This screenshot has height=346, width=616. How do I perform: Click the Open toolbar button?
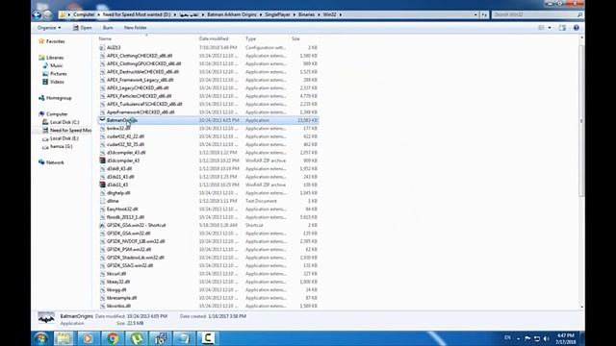click(x=82, y=28)
